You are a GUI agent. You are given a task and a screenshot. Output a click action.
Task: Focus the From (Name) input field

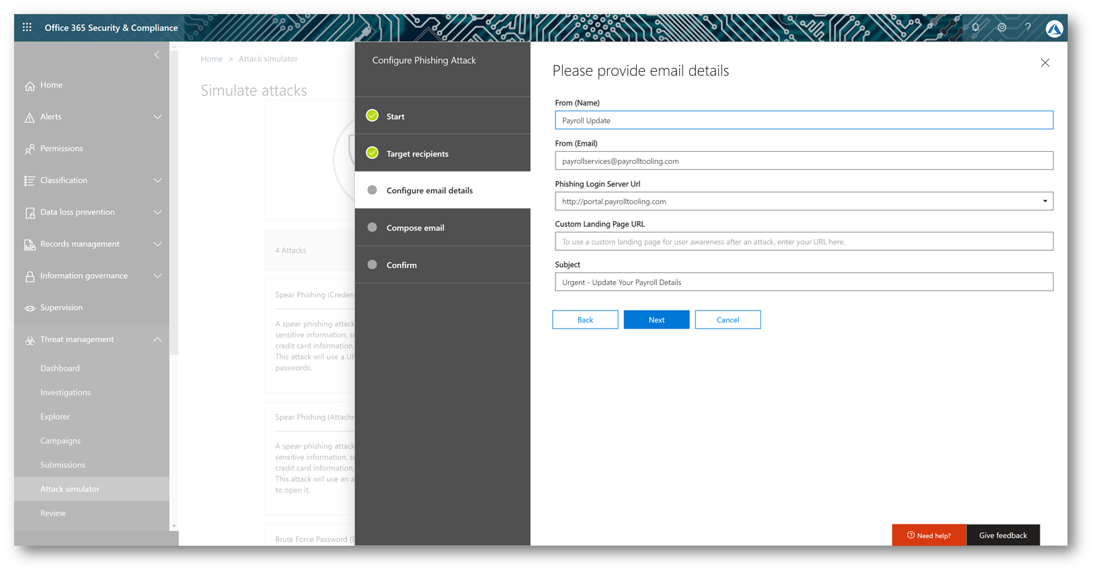click(x=804, y=120)
